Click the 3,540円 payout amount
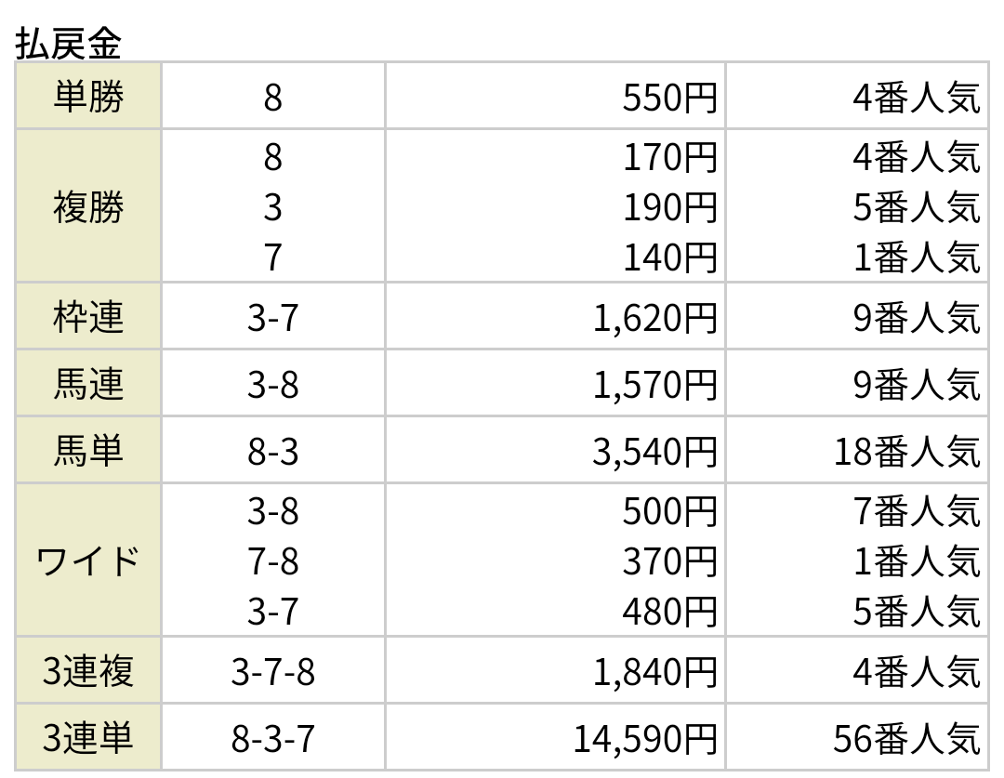 click(654, 452)
